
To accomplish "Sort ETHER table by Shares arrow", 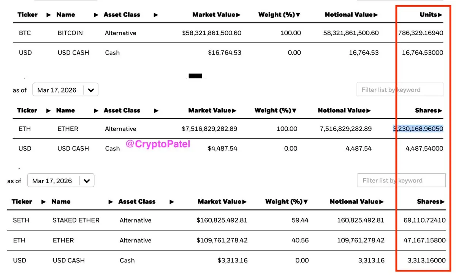I will click(x=440, y=111).
